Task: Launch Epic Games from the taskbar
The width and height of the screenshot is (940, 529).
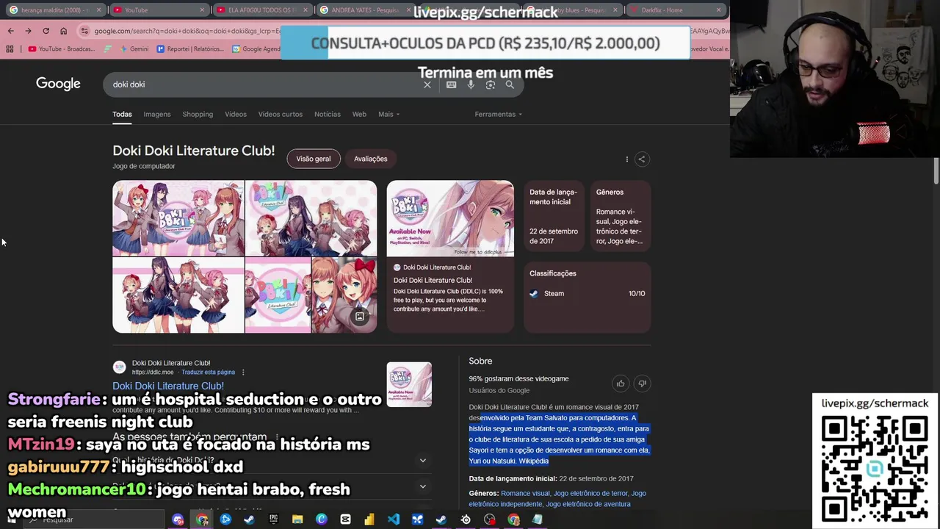Action: tap(273, 519)
